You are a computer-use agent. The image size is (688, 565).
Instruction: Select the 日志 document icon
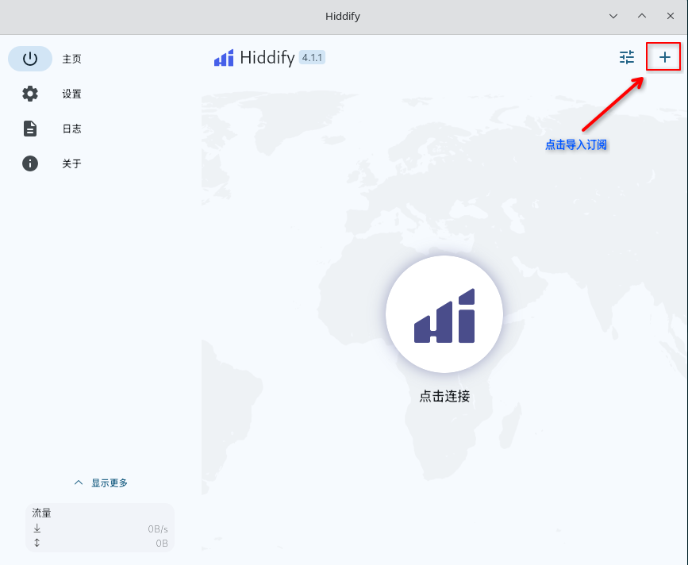pos(30,129)
